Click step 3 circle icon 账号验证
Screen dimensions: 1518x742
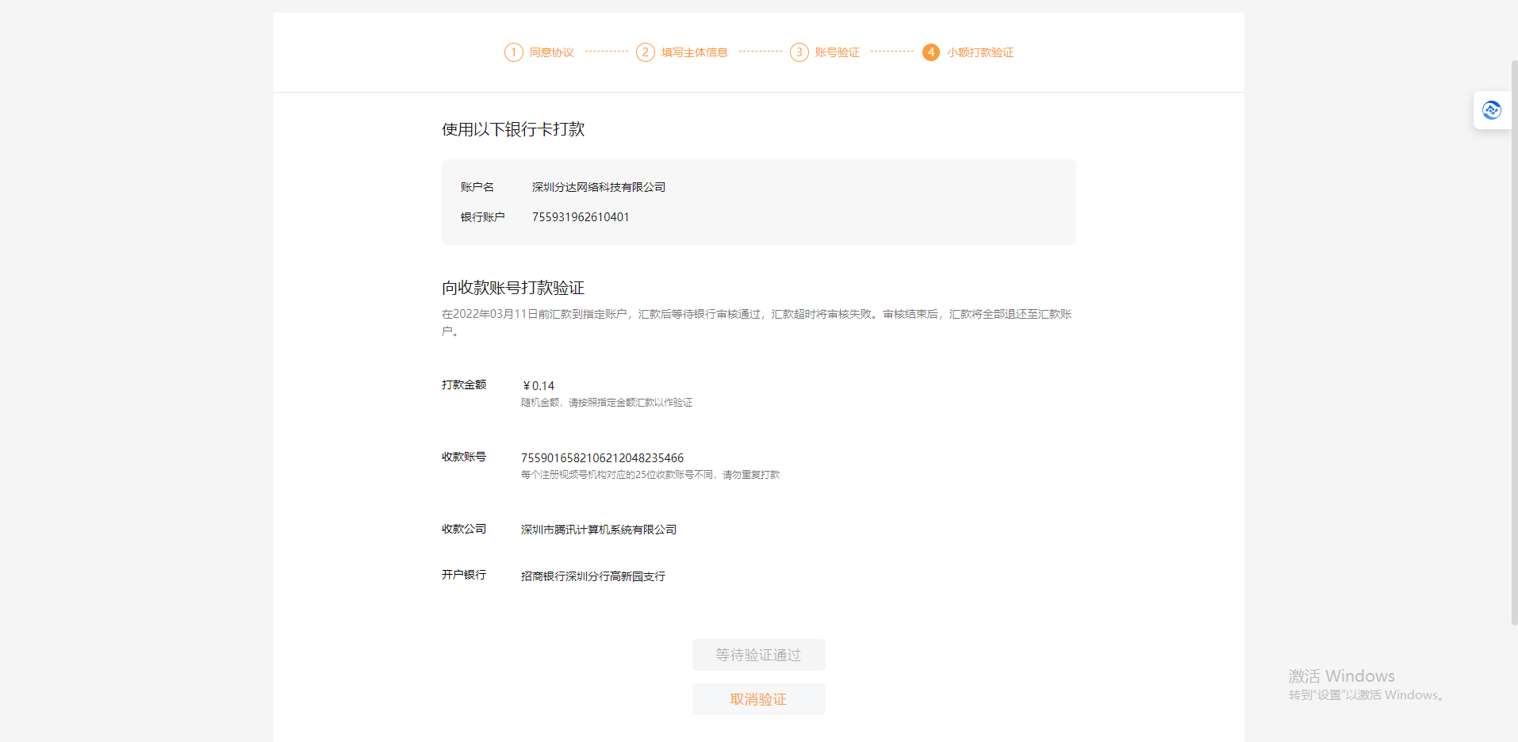[x=799, y=52]
